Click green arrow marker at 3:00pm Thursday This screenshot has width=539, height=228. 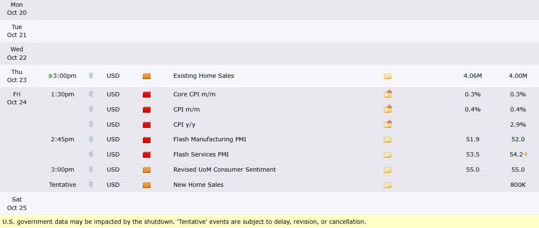tap(51, 76)
